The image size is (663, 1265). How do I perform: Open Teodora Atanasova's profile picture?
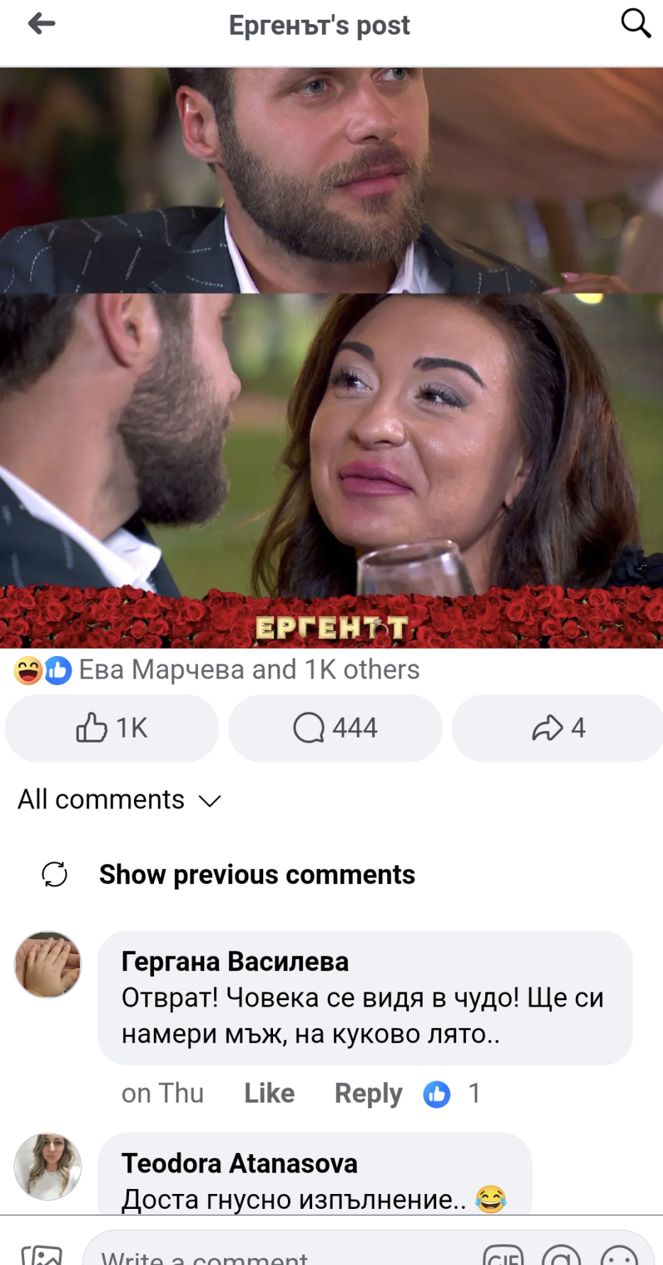point(48,1166)
